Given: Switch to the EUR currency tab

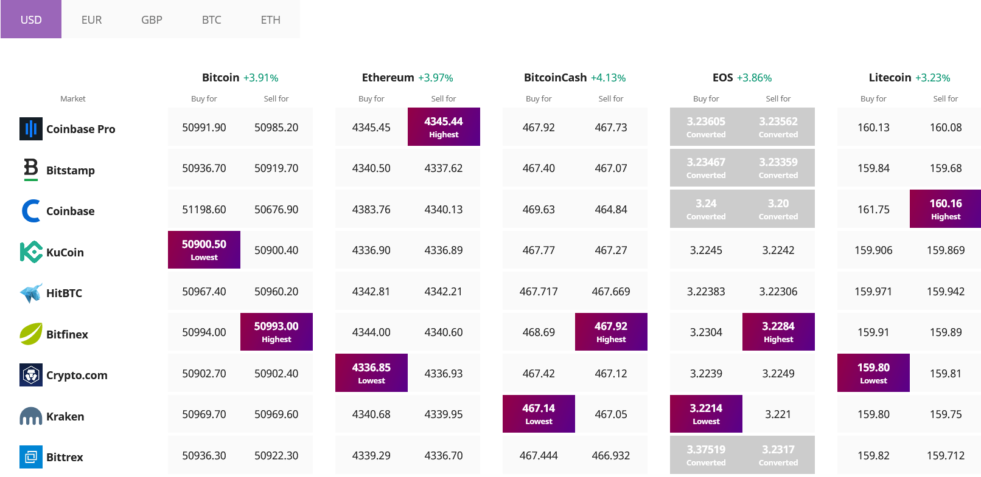Looking at the screenshot, I should [x=91, y=19].
